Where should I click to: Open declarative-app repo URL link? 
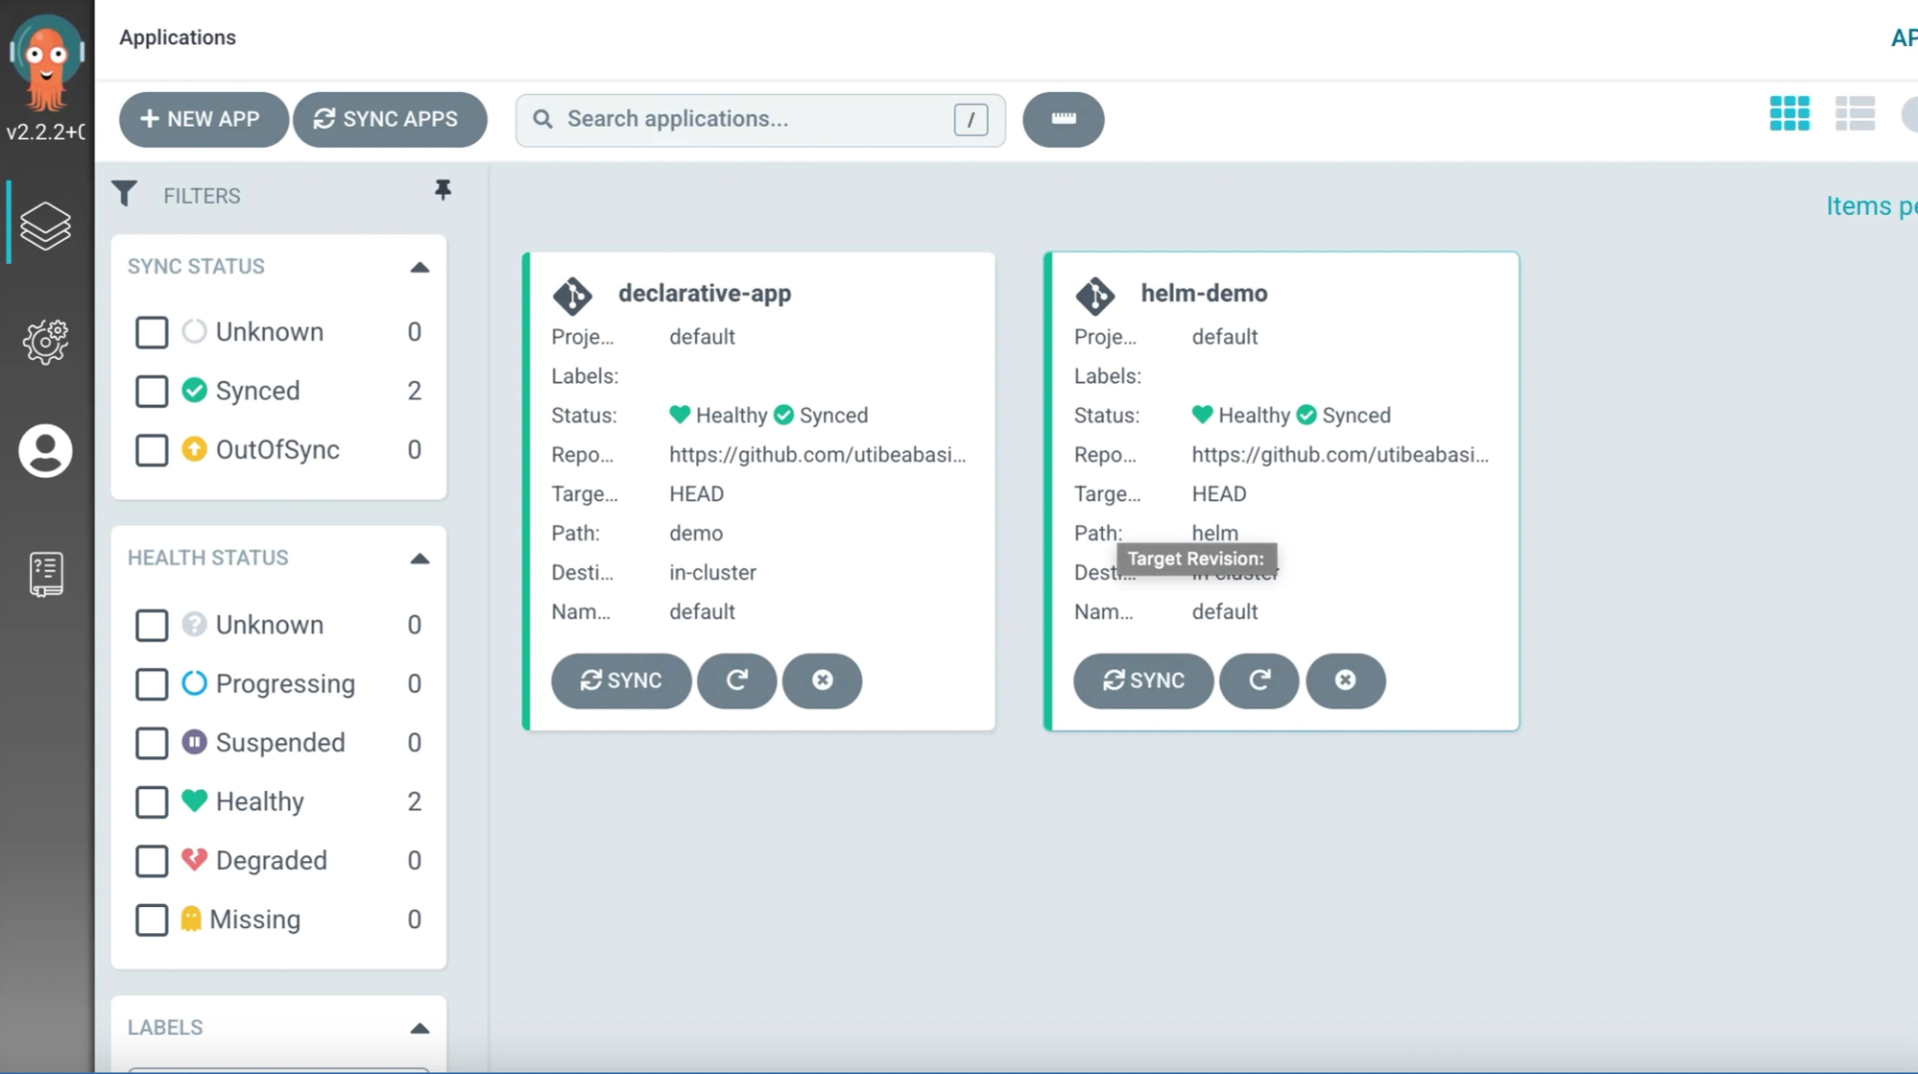[817, 455]
